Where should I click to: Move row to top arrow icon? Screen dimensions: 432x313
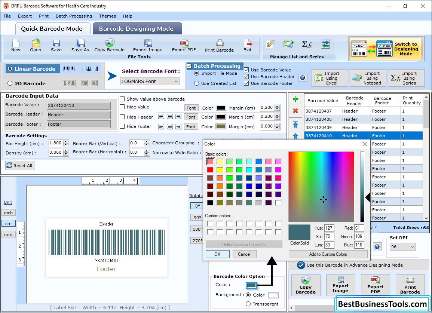pos(295,124)
